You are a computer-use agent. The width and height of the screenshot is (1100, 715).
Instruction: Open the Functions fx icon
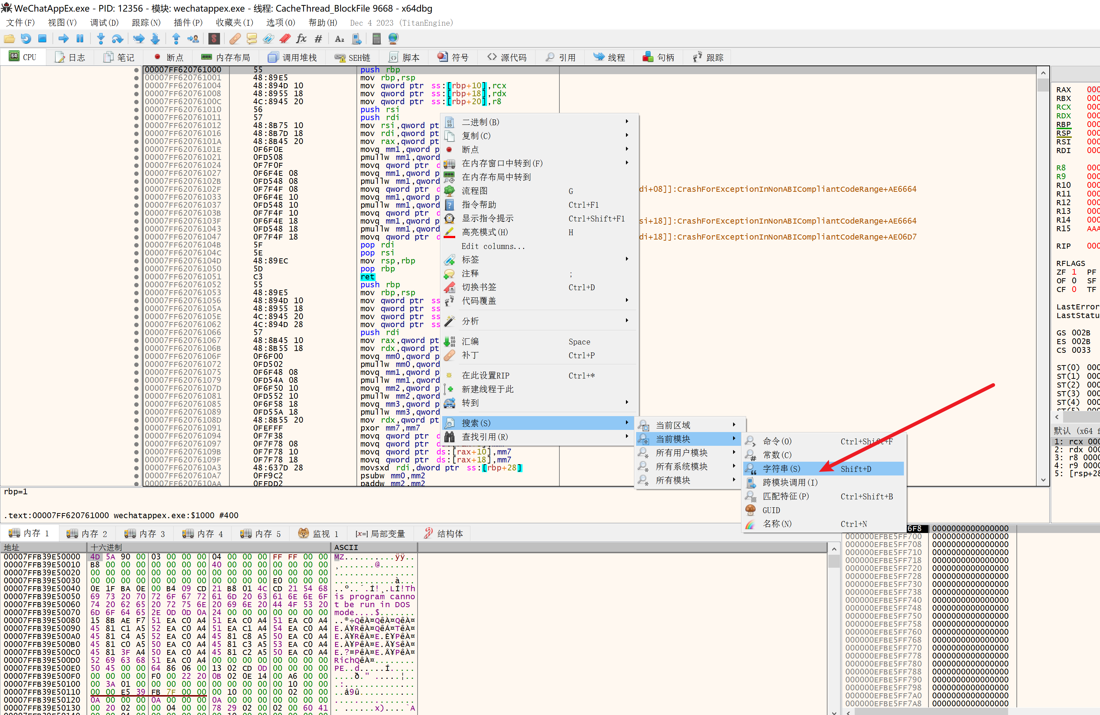tap(301, 39)
